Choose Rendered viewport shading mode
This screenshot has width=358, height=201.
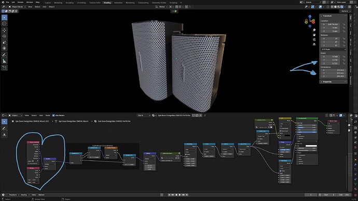point(342,7)
